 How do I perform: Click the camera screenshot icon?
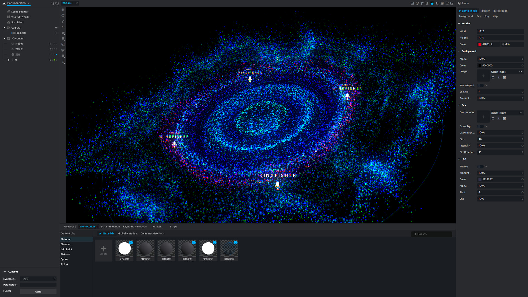point(442,3)
